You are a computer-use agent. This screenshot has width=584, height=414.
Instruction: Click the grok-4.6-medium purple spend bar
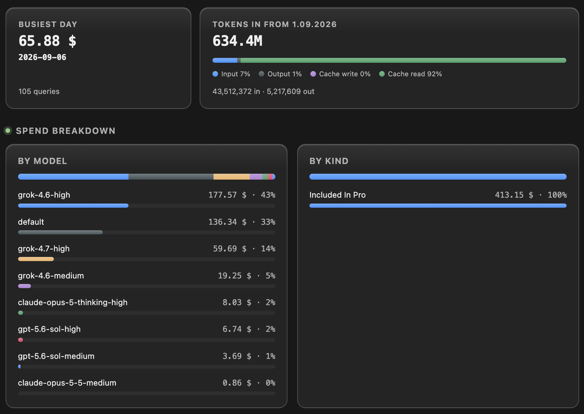pyautogui.click(x=24, y=286)
